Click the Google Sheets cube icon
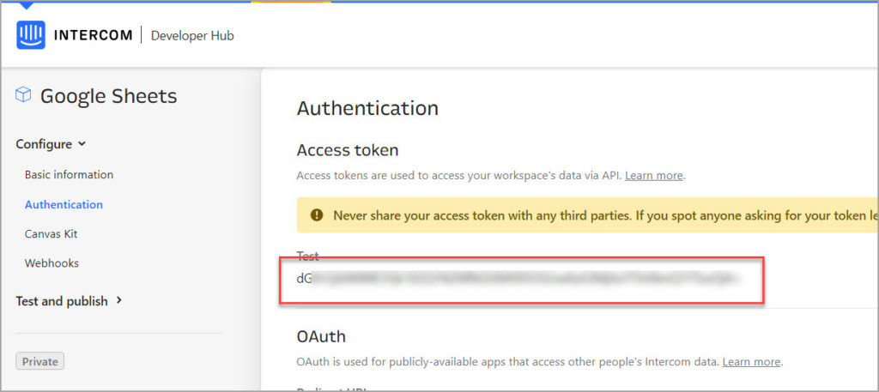Screen dimensions: 879x392 click(24, 95)
